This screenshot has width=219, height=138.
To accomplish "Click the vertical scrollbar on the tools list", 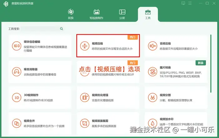I will (211, 64).
